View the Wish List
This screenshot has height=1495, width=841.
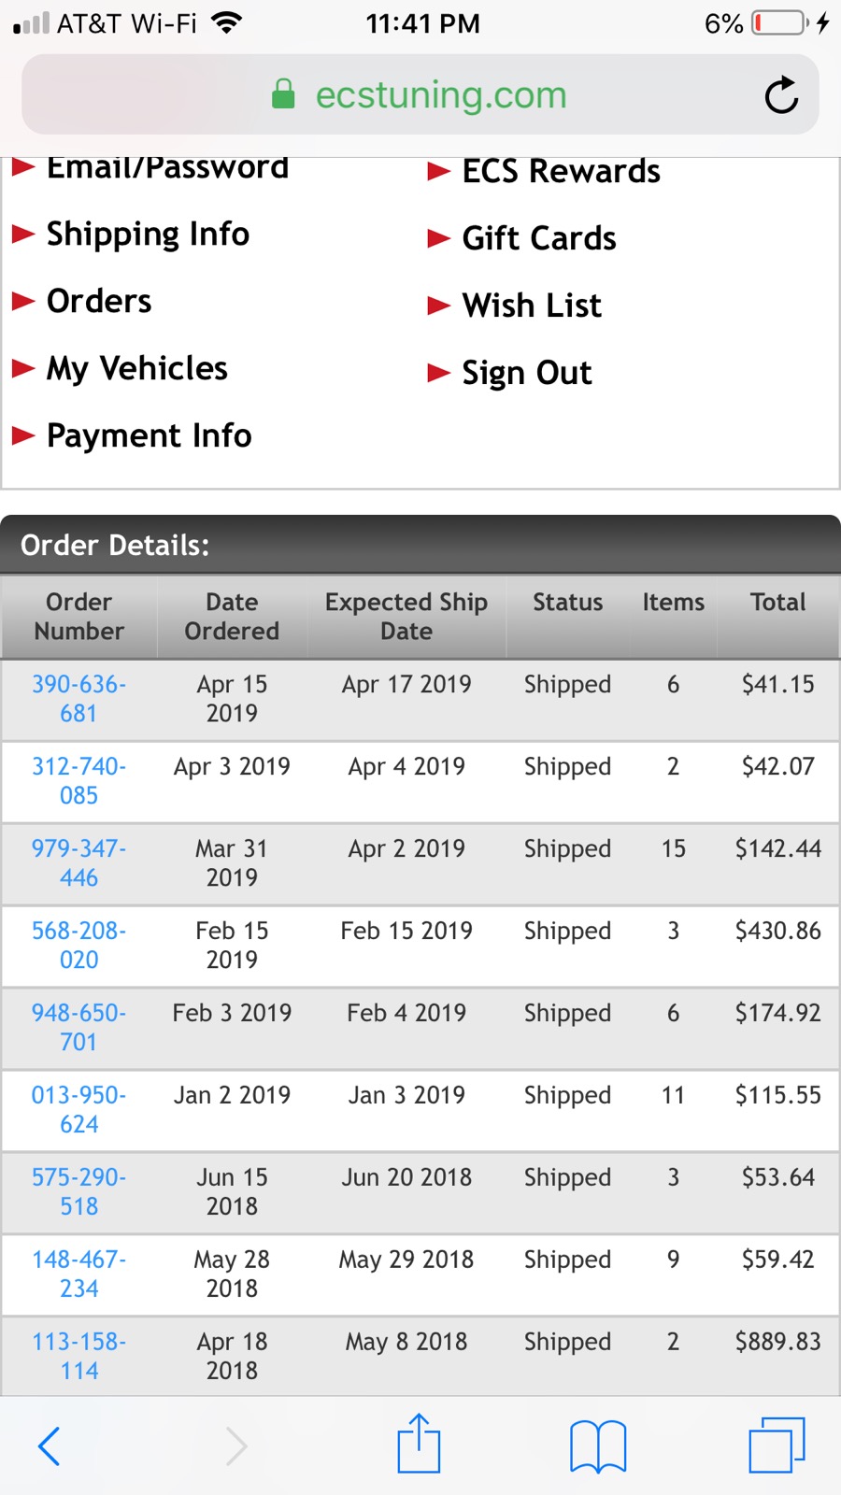pos(532,306)
